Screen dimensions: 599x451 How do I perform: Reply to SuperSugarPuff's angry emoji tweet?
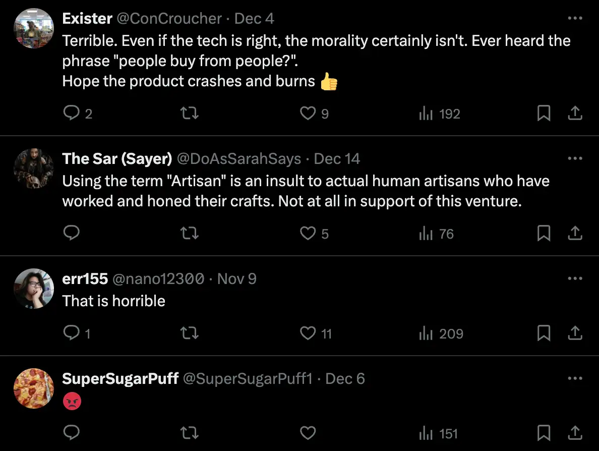click(x=71, y=433)
